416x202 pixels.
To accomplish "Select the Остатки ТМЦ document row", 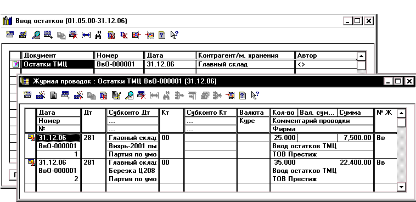I will [183, 64].
